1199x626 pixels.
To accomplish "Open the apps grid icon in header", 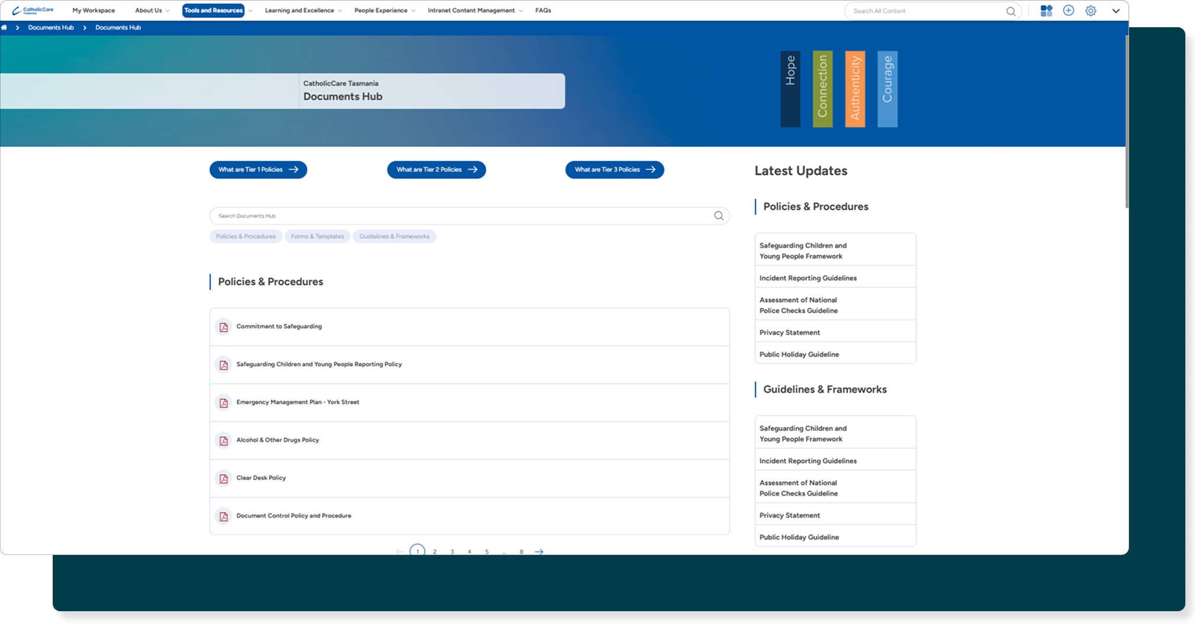I will [1046, 11].
